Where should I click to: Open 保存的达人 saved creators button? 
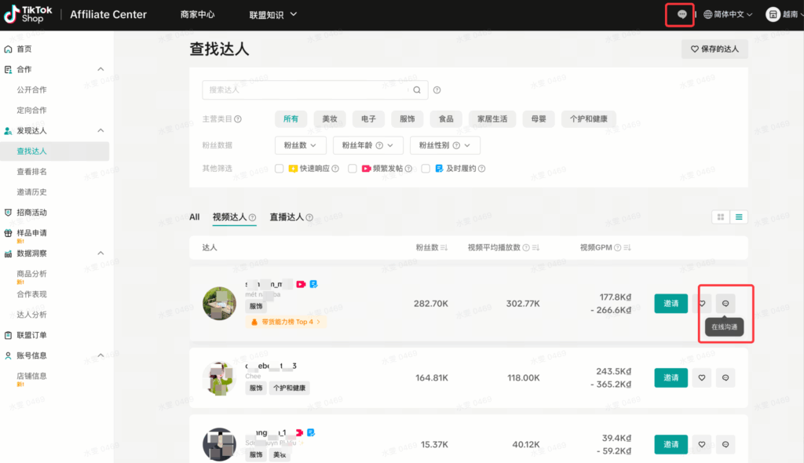click(713, 49)
